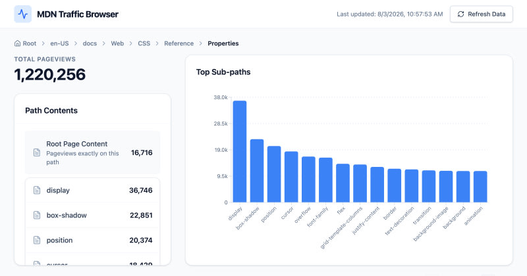
Task: Navigate to the en-US breadcrumb
Action: click(x=59, y=43)
